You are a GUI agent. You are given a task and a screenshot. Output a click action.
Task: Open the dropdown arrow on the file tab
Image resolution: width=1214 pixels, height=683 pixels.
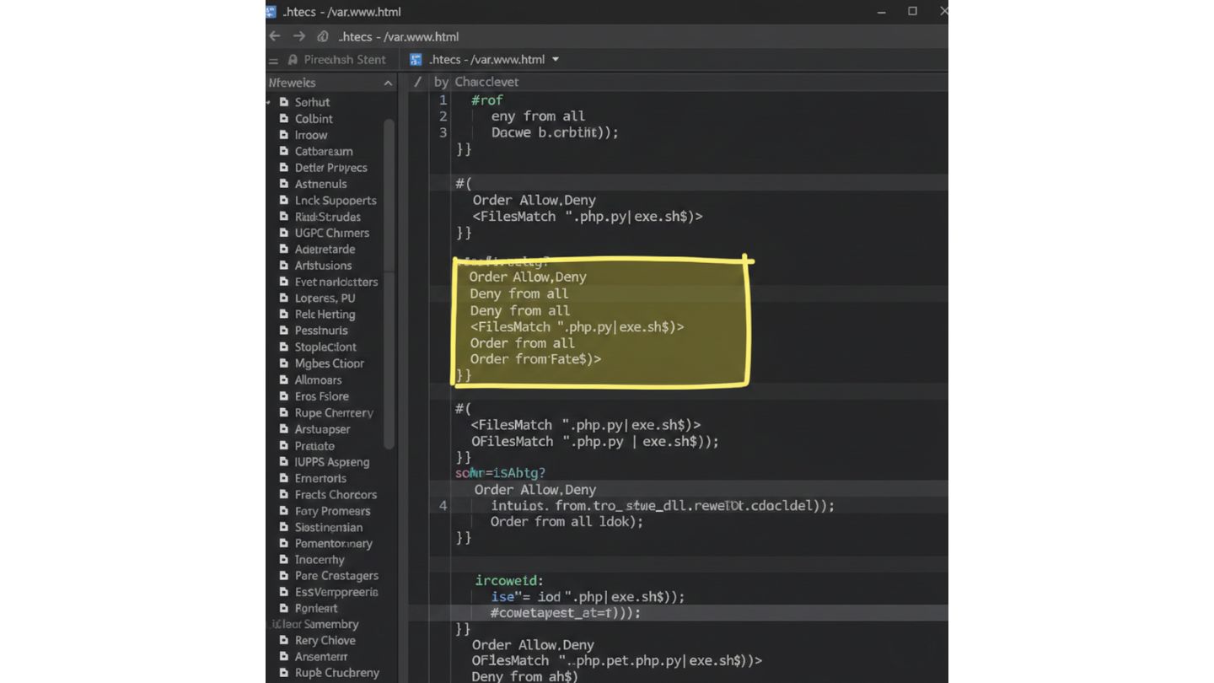556,60
